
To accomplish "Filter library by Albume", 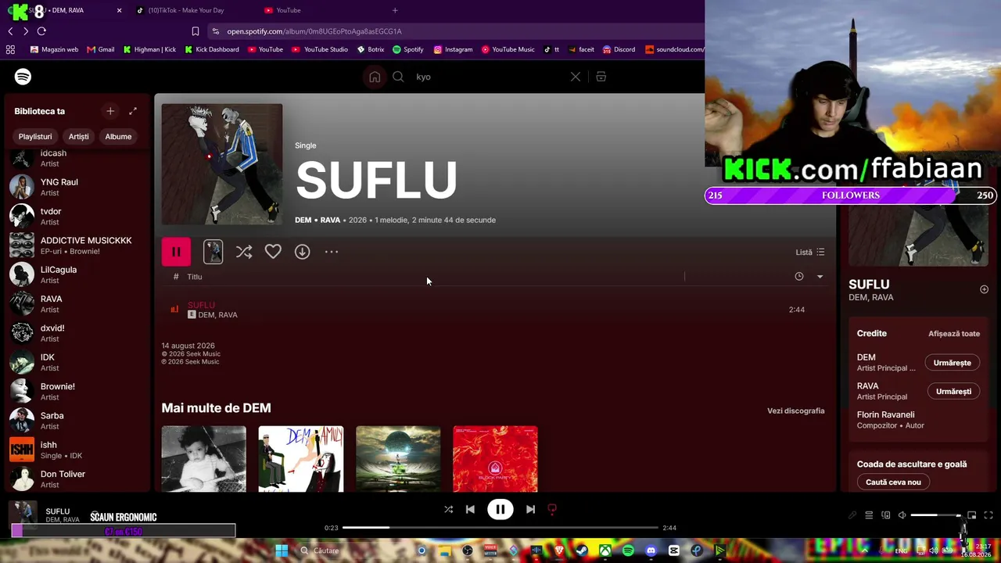I will [118, 136].
